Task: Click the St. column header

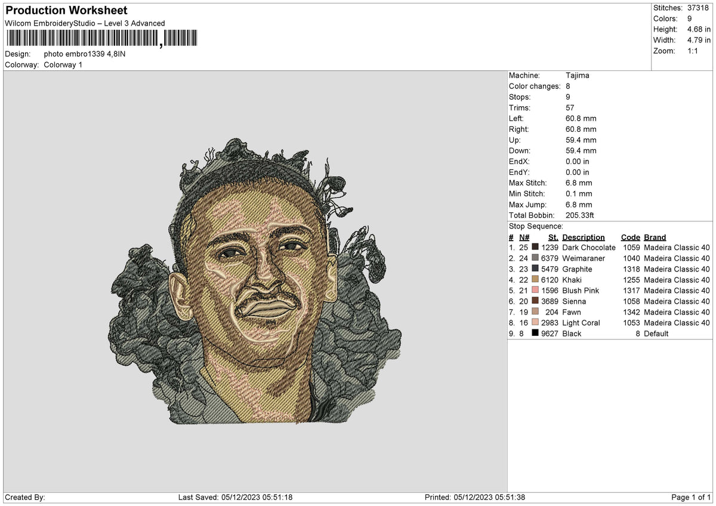Action: pyautogui.click(x=553, y=237)
